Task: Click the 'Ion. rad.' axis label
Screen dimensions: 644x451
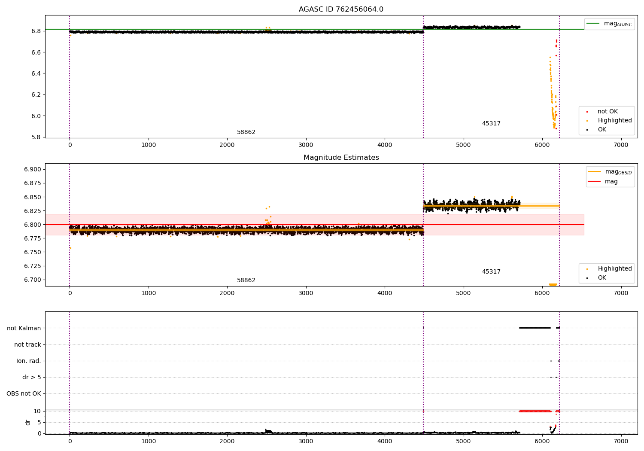Action: 29,361
